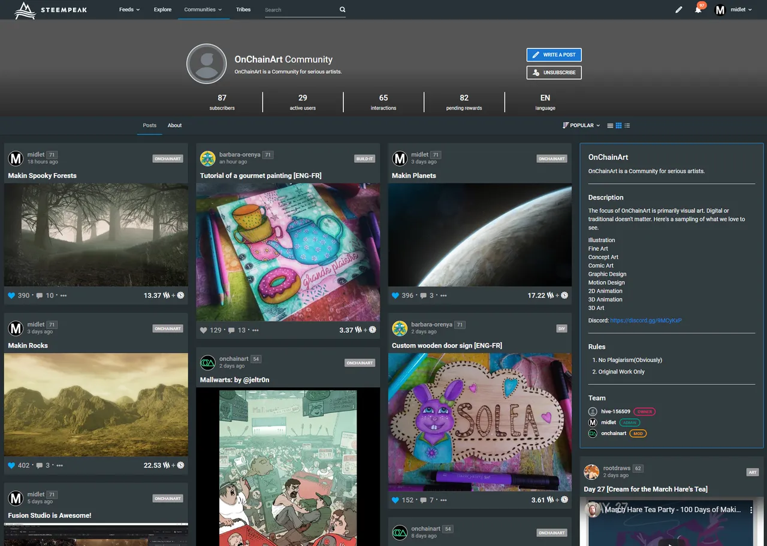Open comments on Makin Rocks post
This screenshot has width=767, height=546.
pyautogui.click(x=40, y=465)
